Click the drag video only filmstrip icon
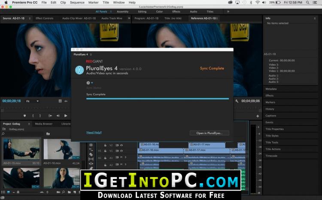 pos(60,101)
